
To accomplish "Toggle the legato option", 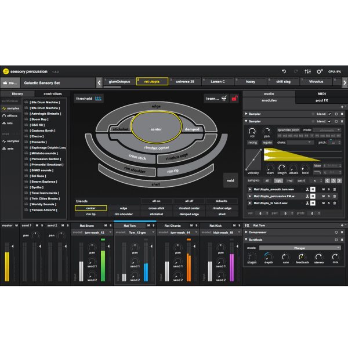I will pyautogui.click(x=267, y=143).
